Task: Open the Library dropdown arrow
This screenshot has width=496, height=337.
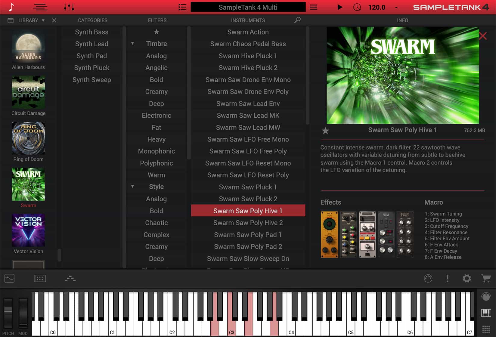Action: (x=43, y=20)
